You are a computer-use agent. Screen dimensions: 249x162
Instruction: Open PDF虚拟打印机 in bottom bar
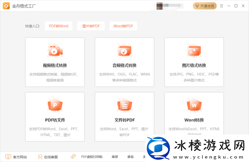tap(92, 157)
